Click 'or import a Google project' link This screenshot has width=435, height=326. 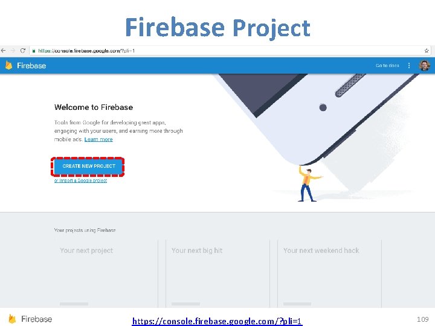coord(80,181)
